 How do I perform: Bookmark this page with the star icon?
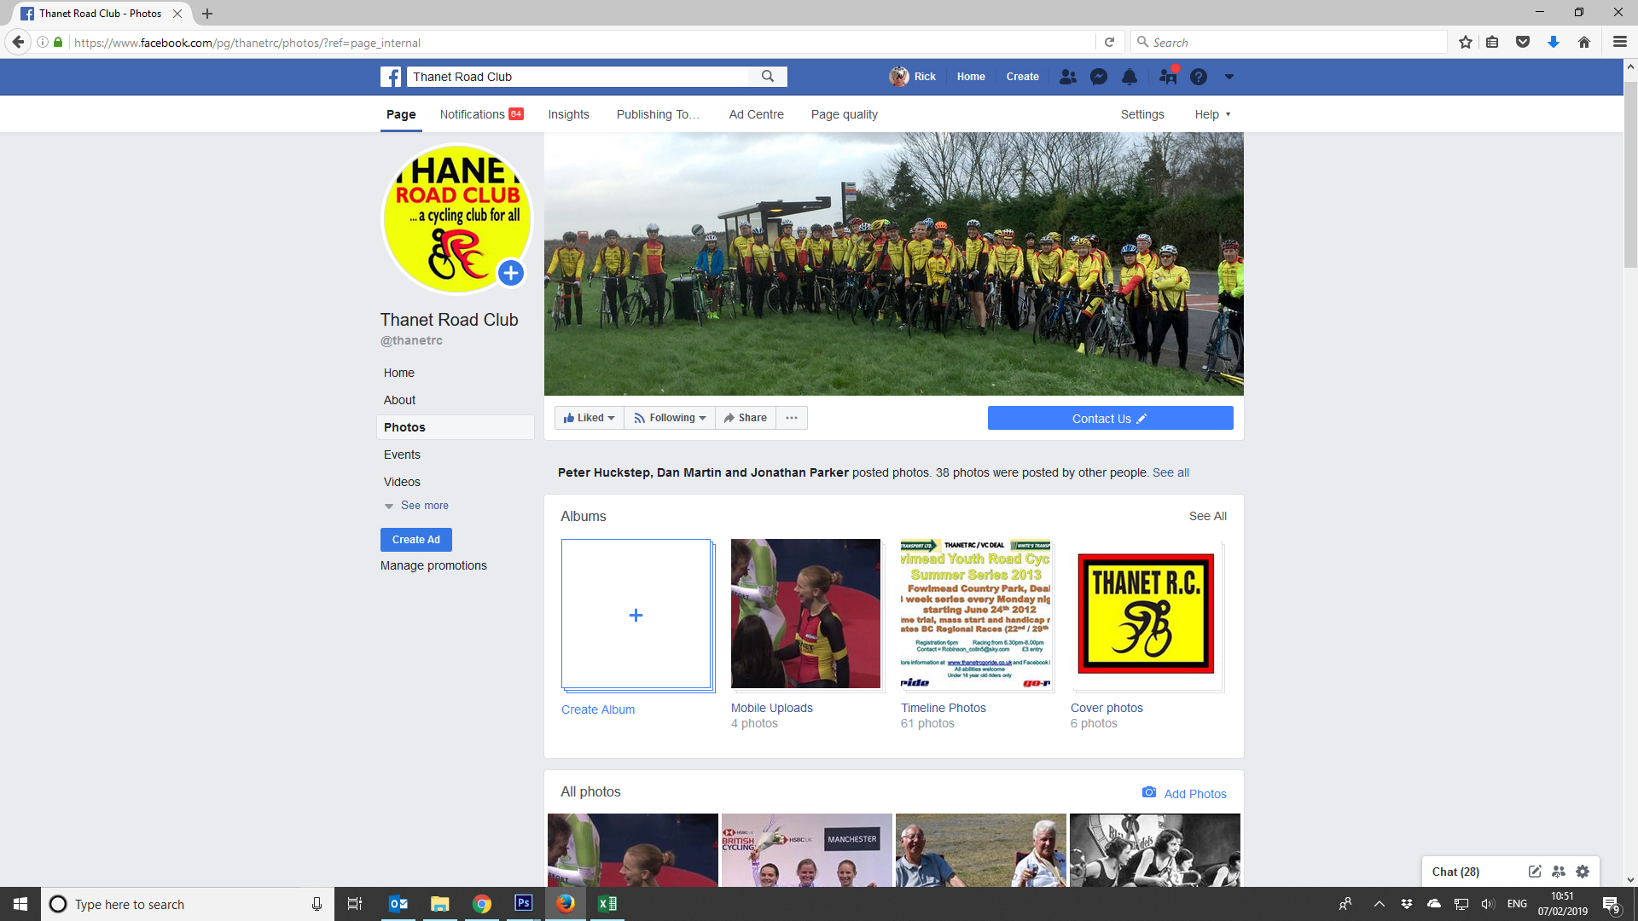[x=1466, y=42]
